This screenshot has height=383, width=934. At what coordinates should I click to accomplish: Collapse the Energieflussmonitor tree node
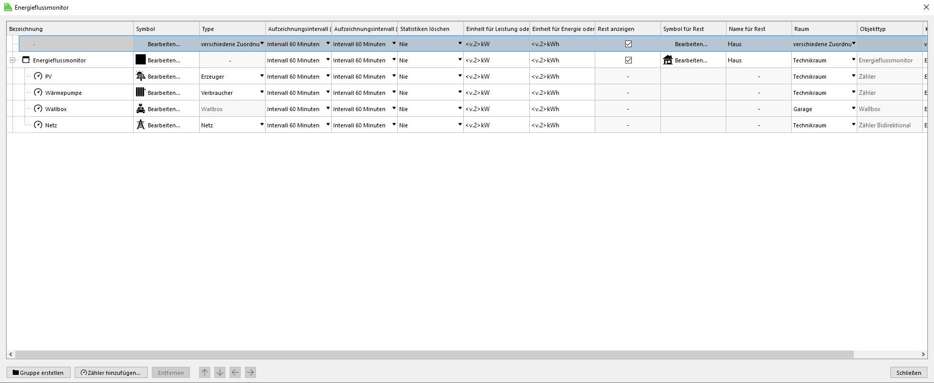pyautogui.click(x=12, y=60)
